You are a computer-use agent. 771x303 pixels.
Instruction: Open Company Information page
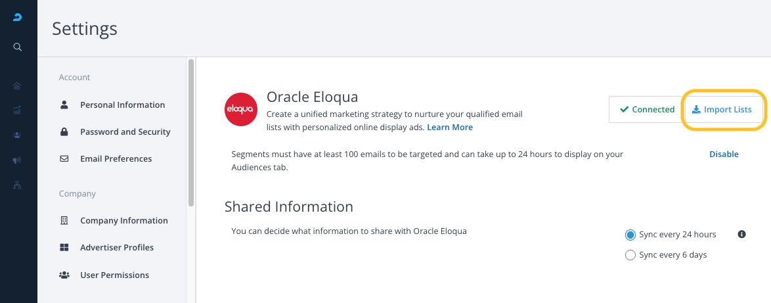point(123,220)
